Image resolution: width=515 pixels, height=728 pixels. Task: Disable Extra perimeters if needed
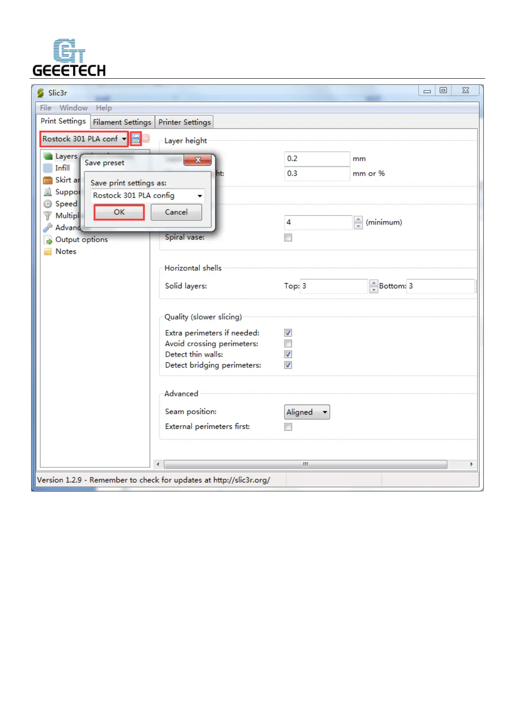tap(288, 333)
